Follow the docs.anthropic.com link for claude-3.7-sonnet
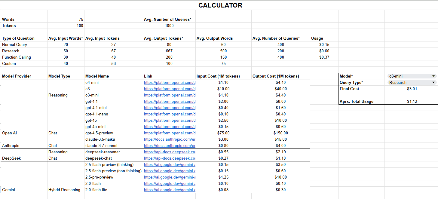This screenshot has height=199, width=438. coord(170,145)
